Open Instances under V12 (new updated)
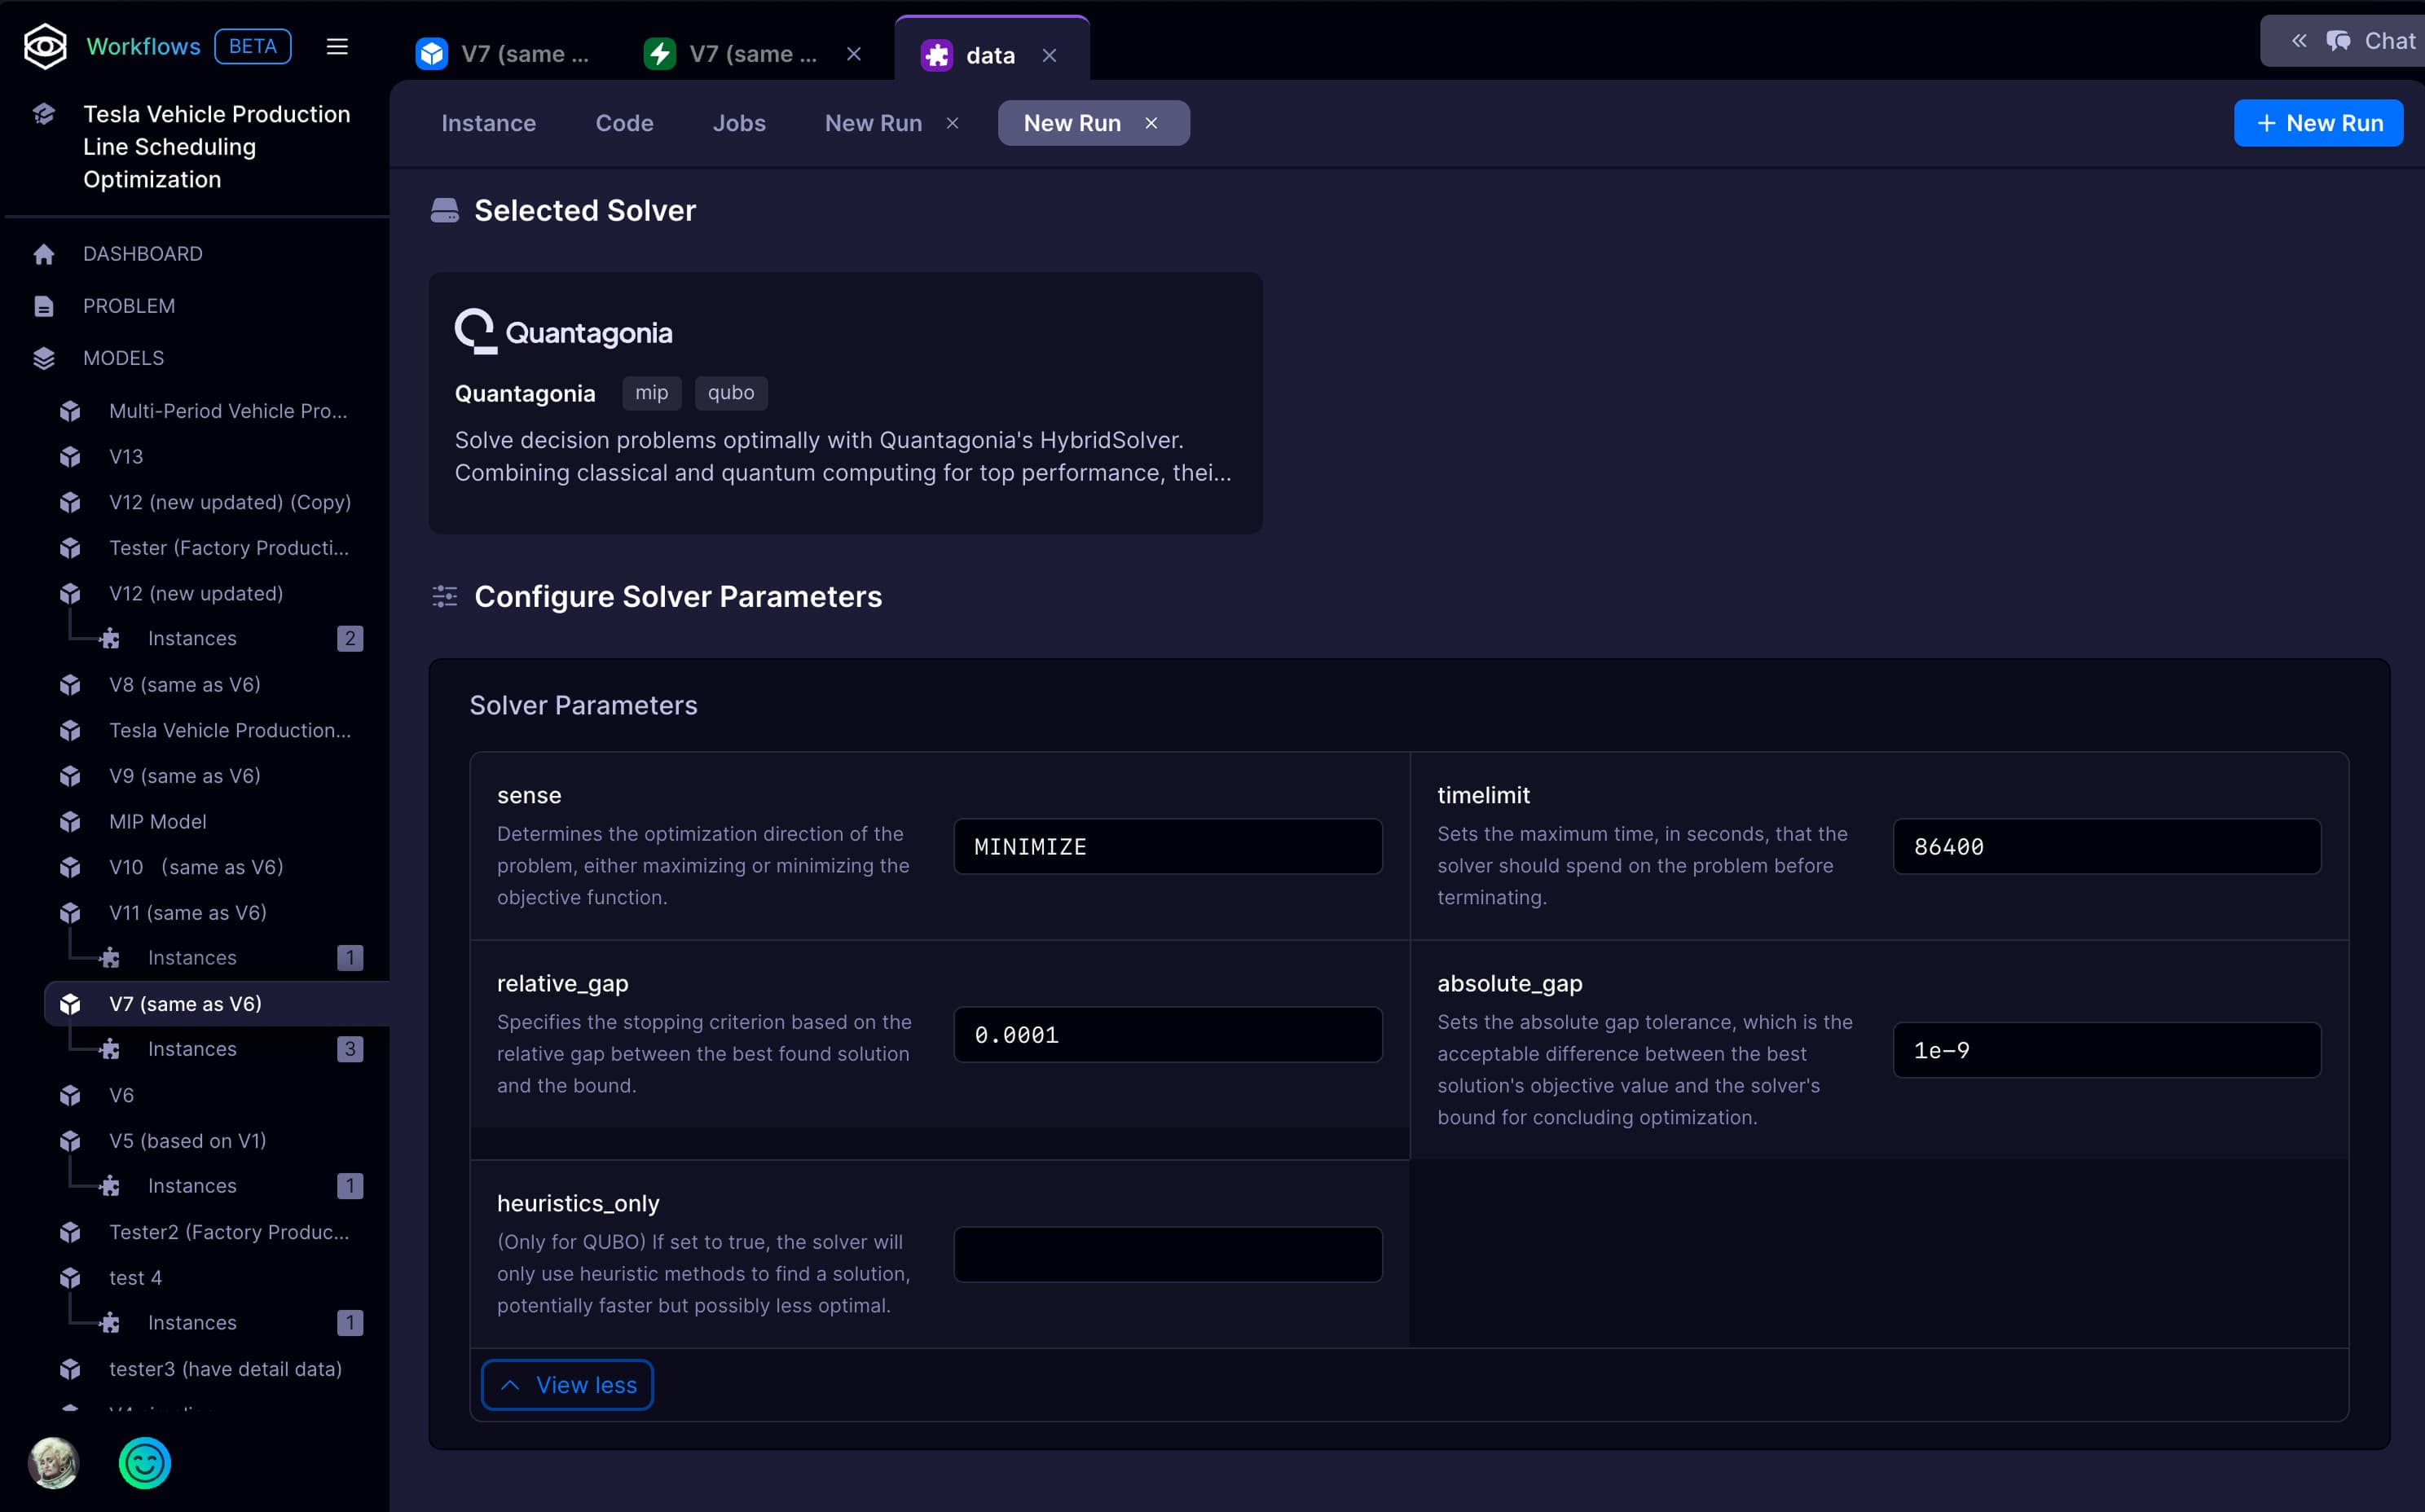Image resolution: width=2425 pixels, height=1512 pixels. 192,638
